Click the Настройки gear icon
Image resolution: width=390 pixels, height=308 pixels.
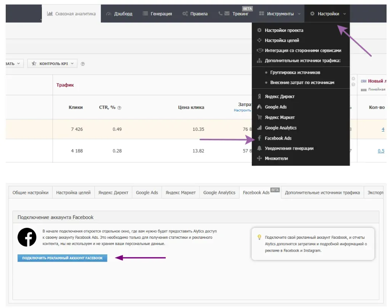[x=312, y=14]
